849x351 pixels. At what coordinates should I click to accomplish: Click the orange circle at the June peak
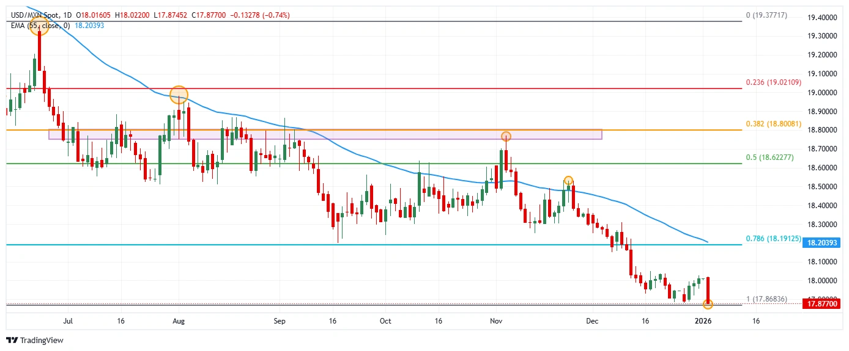tap(40, 26)
